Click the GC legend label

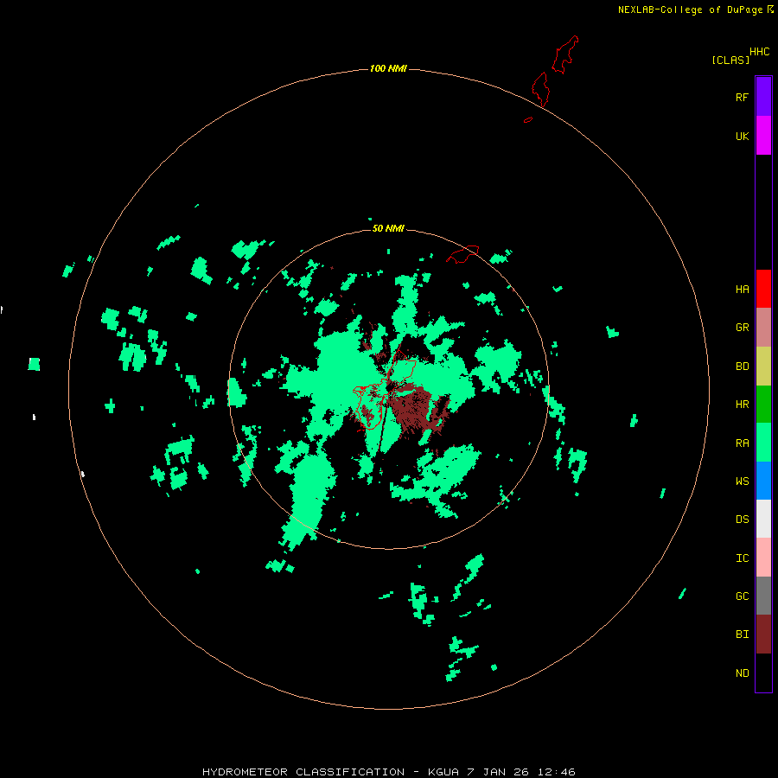click(742, 596)
